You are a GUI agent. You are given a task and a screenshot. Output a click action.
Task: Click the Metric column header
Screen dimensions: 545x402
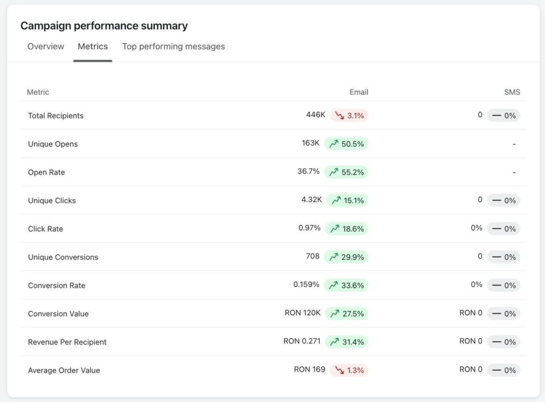point(38,92)
